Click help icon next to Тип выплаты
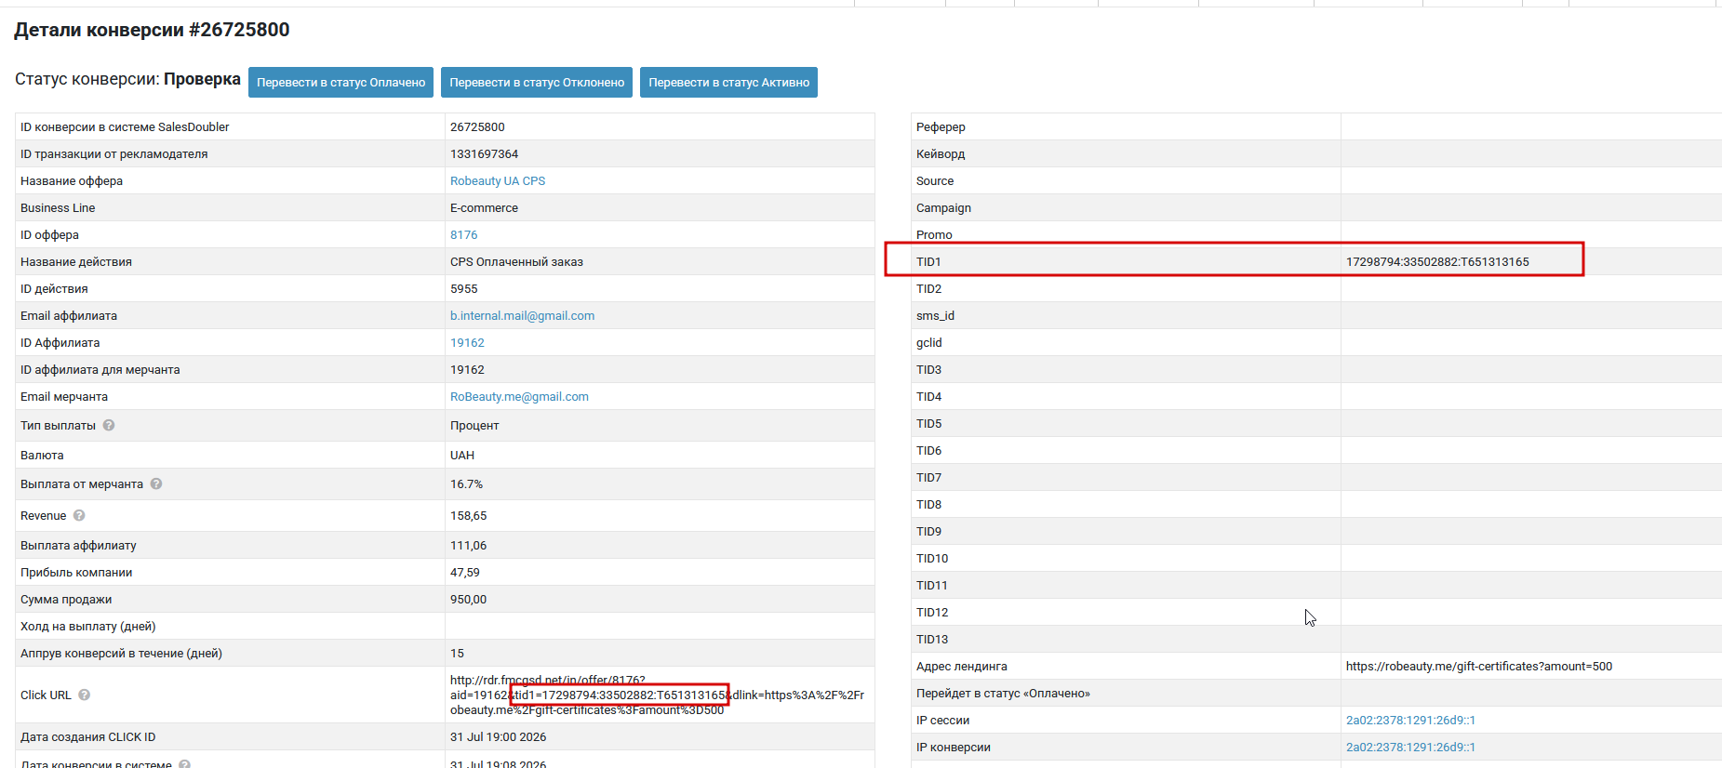Image resolution: width=1722 pixels, height=768 pixels. pos(109,425)
